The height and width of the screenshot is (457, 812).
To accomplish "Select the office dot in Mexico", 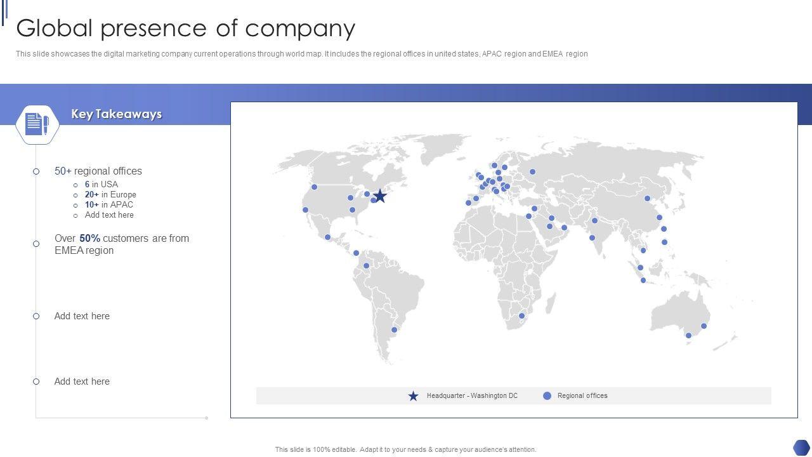I will [327, 237].
